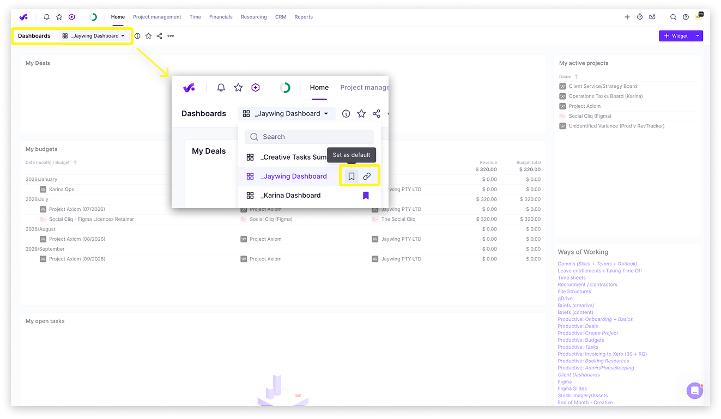Open the Figma Slides link
The height and width of the screenshot is (419, 721).
pyautogui.click(x=572, y=389)
